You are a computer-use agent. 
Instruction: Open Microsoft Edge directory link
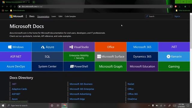click(x=77, y=99)
